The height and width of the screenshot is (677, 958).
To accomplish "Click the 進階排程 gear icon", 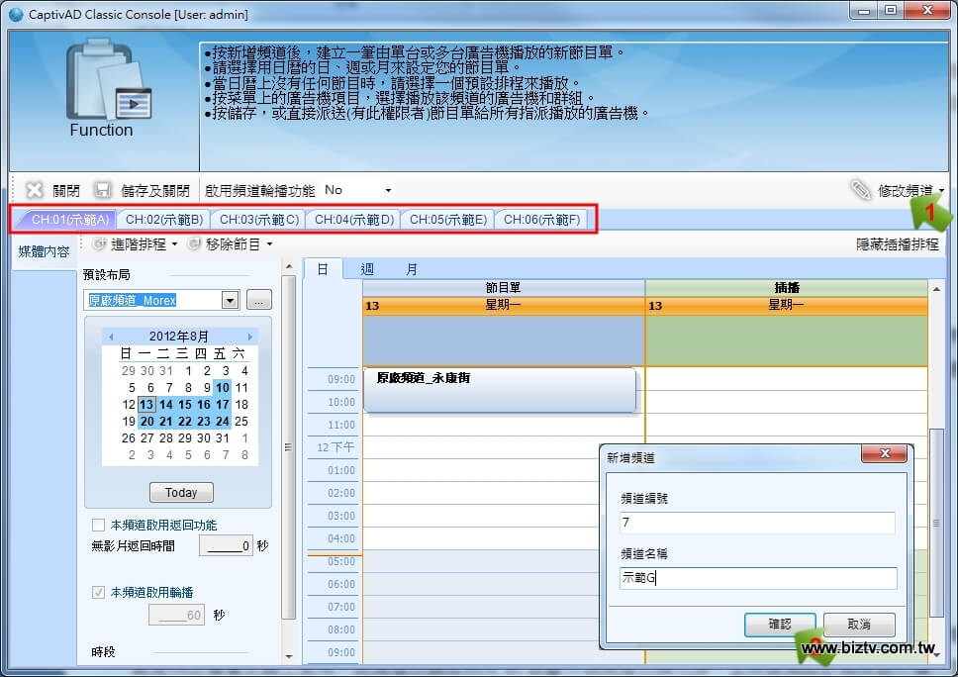I will click(x=99, y=243).
